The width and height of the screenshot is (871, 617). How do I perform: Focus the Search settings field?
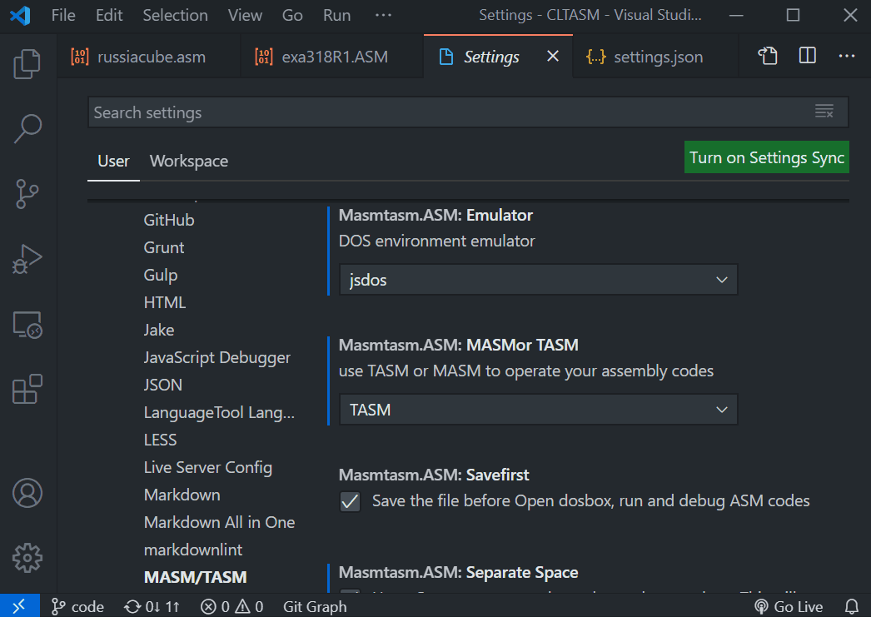click(468, 112)
